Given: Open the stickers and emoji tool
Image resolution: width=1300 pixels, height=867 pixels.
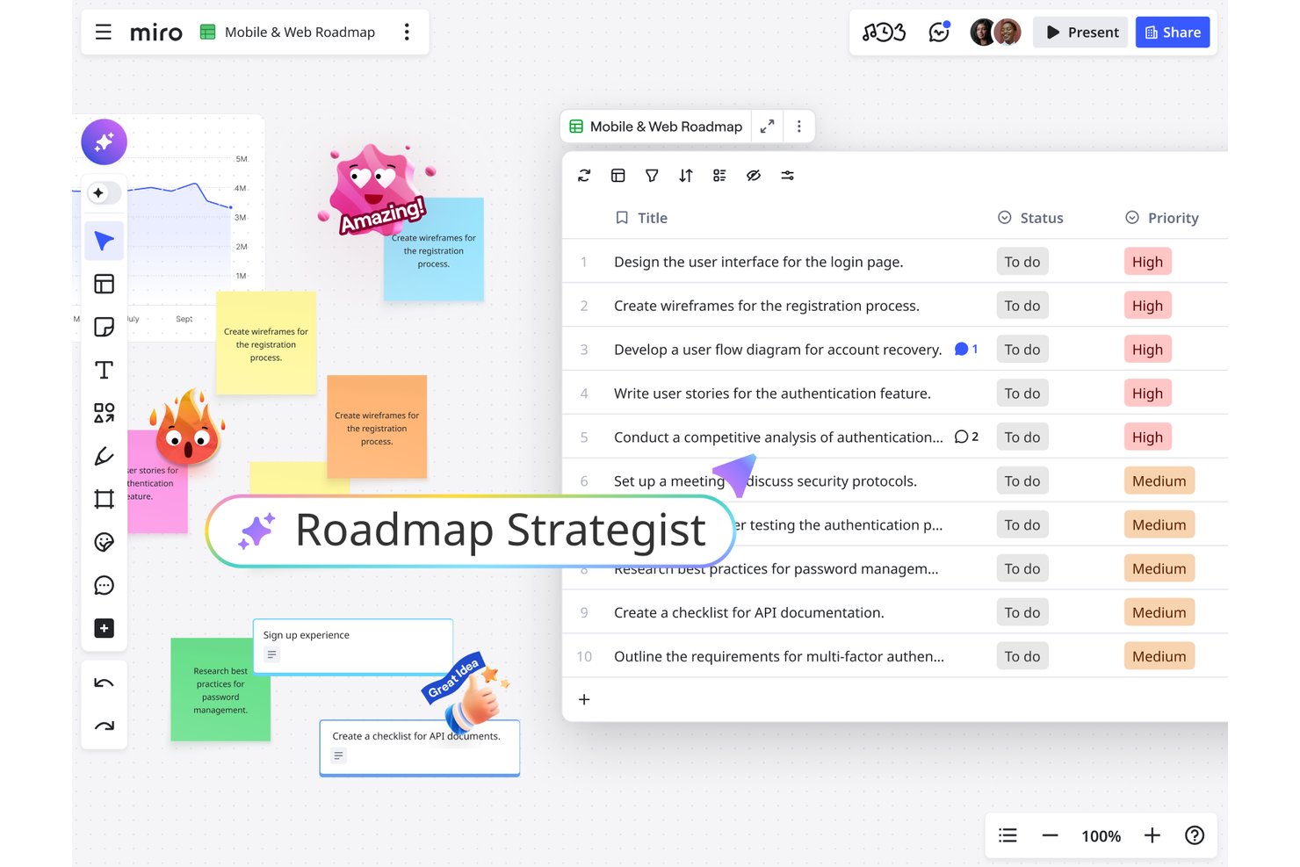Looking at the screenshot, I should click(x=105, y=542).
